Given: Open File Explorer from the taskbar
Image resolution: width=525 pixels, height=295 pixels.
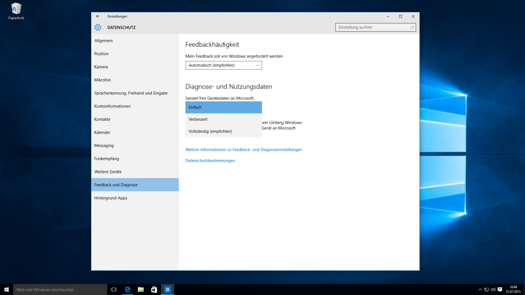Looking at the screenshot, I should click(x=141, y=290).
